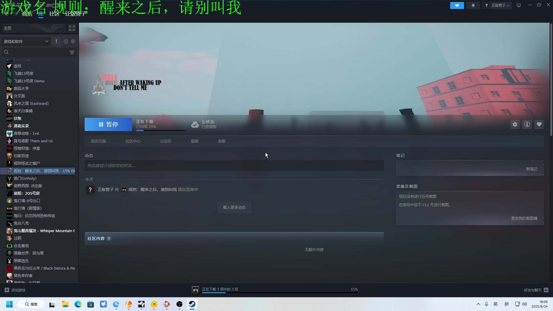
Task: Toggle the sort-order up arrow
Action: click(56, 41)
